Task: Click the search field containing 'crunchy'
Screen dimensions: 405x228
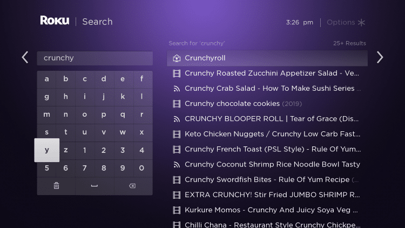Action: [95, 58]
